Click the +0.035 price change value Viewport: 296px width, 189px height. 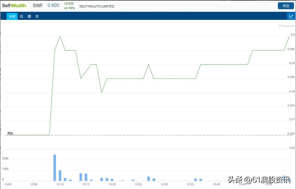tap(69, 3)
